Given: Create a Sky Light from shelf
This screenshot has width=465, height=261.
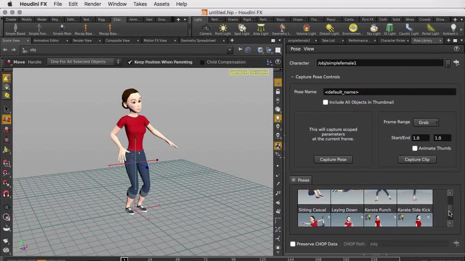Looking at the screenshot, I should 374,28.
